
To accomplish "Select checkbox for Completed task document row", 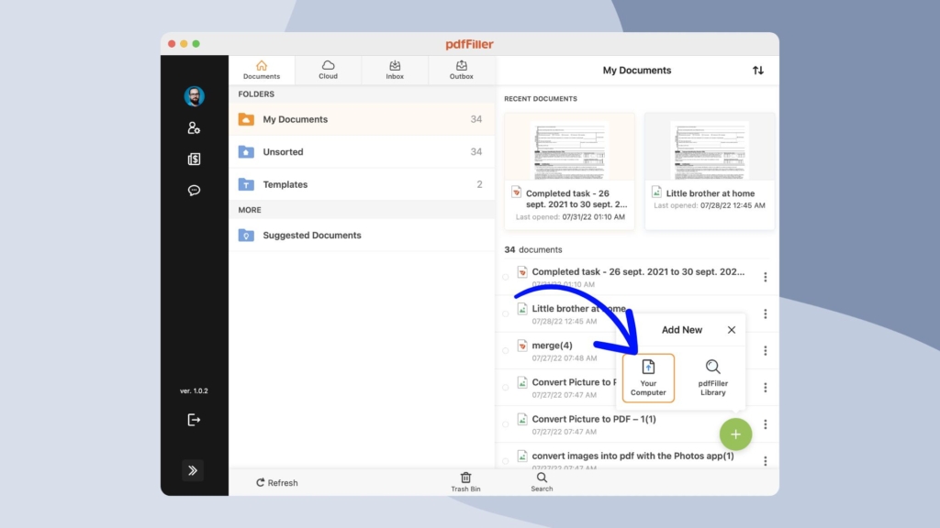I will pyautogui.click(x=506, y=277).
